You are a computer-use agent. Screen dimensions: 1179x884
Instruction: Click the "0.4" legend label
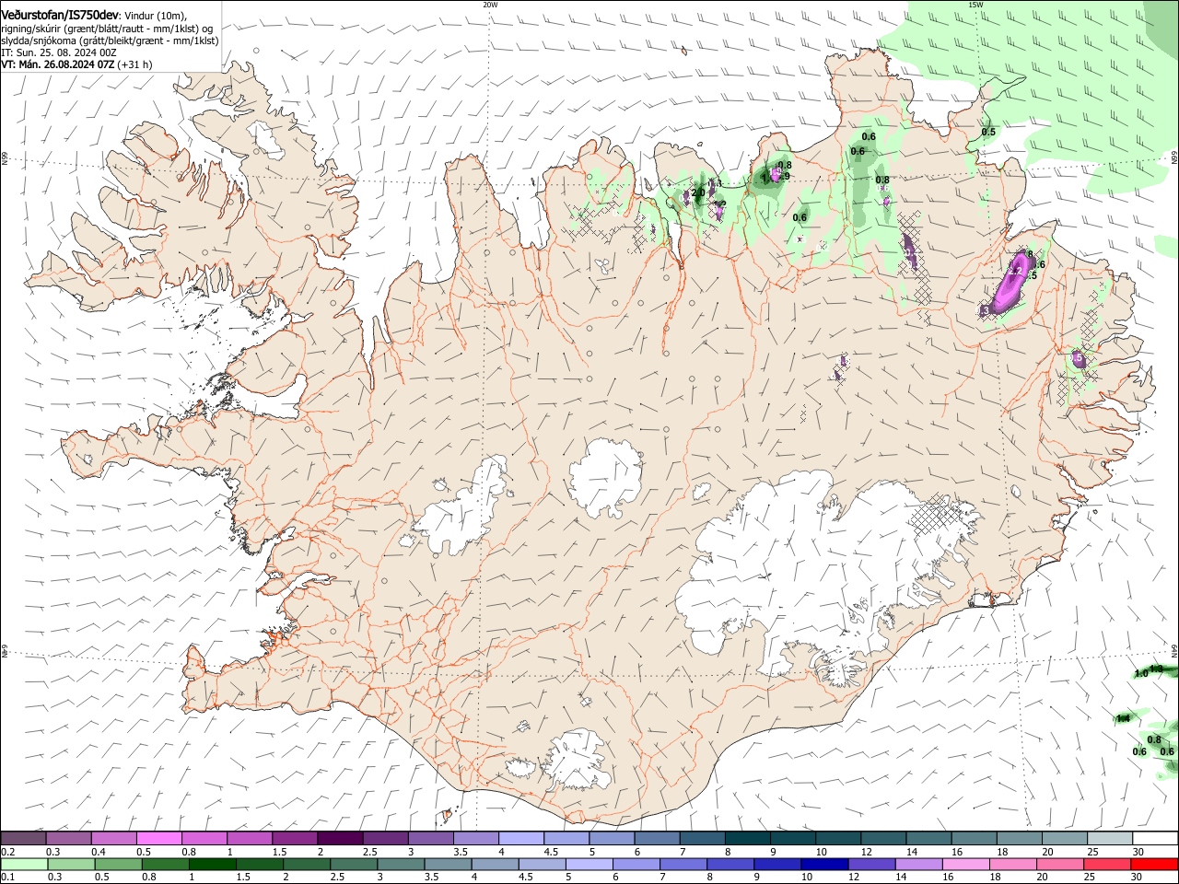point(99,852)
